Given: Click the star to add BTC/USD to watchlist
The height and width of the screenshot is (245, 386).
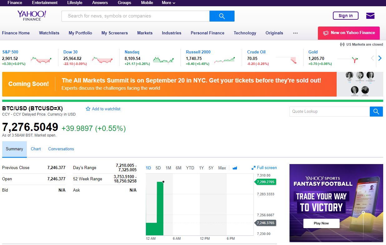Looking at the screenshot, I should coord(88,109).
